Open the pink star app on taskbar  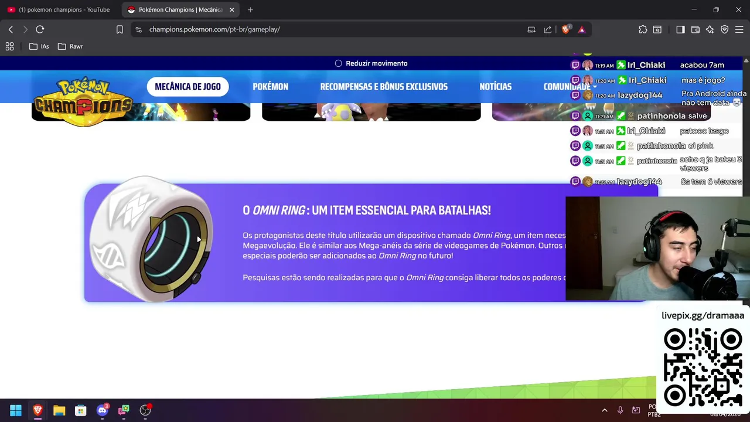coord(124,410)
